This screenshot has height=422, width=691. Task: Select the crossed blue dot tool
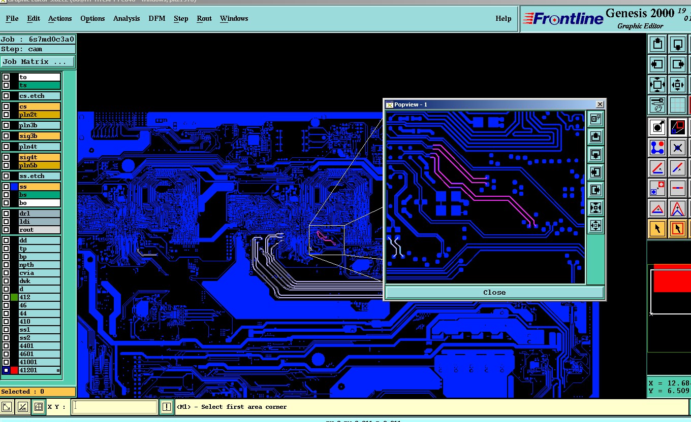coord(678,148)
